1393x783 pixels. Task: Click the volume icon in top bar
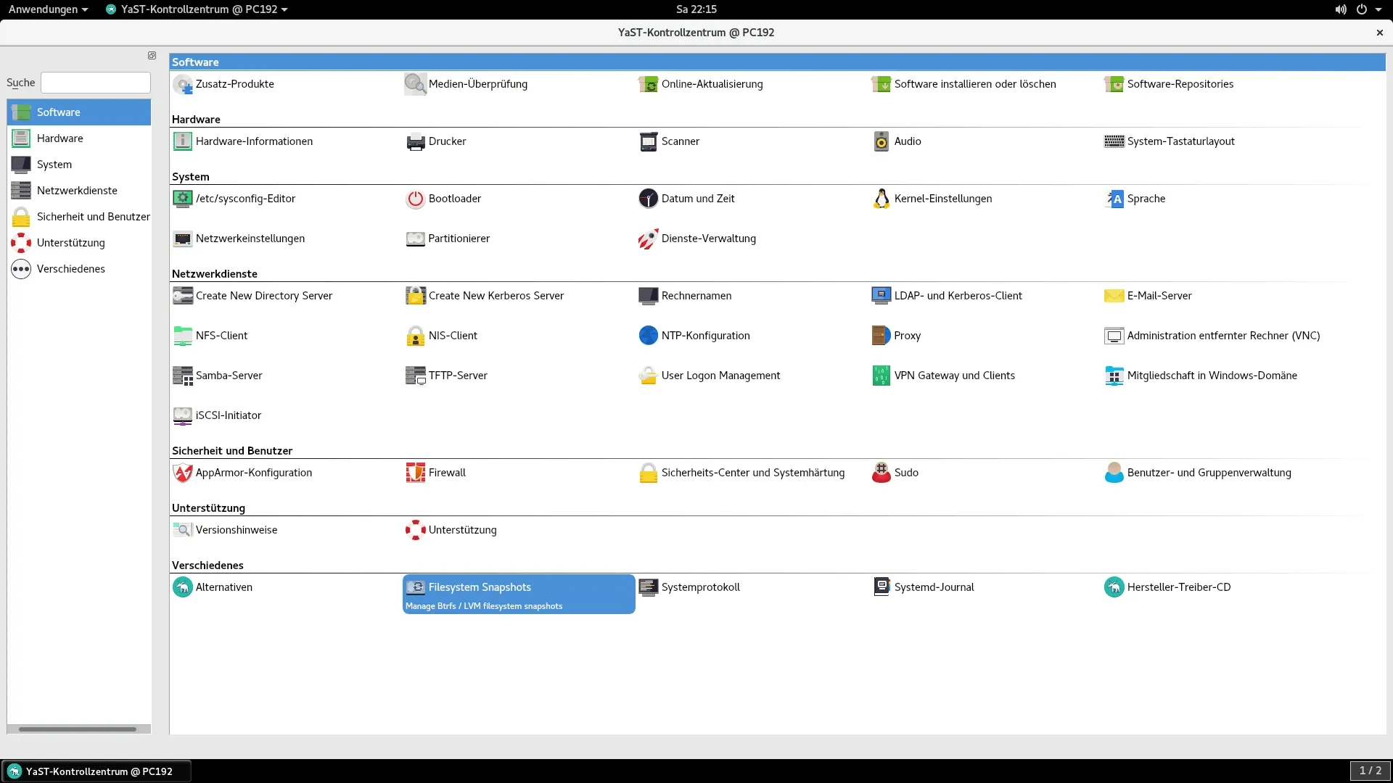click(1341, 9)
